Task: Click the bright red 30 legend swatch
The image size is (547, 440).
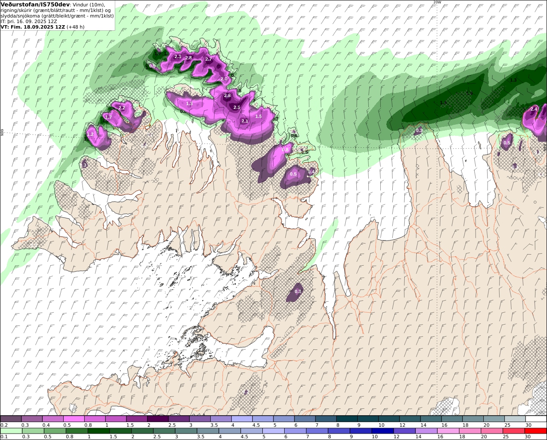Action: [x=536, y=431]
